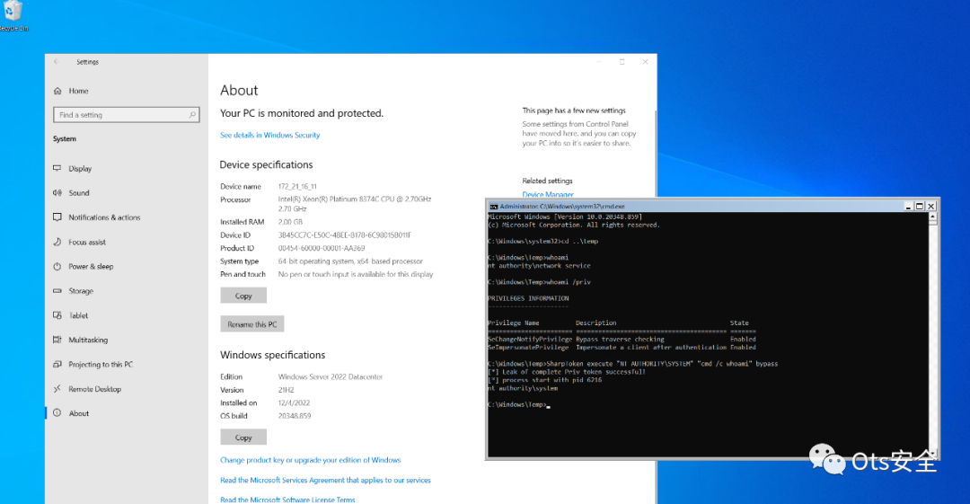Image resolution: width=970 pixels, height=504 pixels.
Task: Click the Installed on date 12/4/2022
Action: (294, 402)
